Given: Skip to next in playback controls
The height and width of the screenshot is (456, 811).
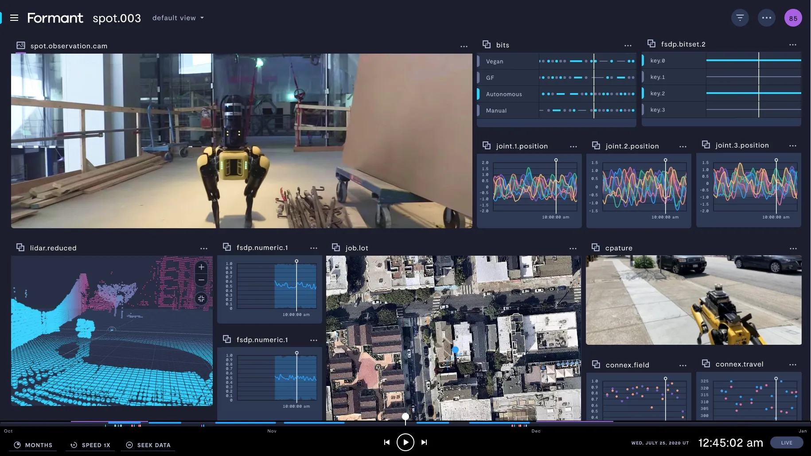Looking at the screenshot, I should [x=424, y=442].
